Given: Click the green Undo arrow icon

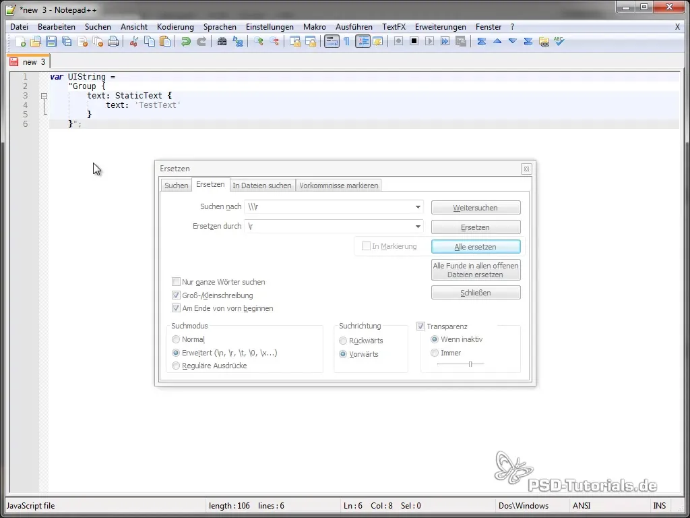Looking at the screenshot, I should point(186,42).
